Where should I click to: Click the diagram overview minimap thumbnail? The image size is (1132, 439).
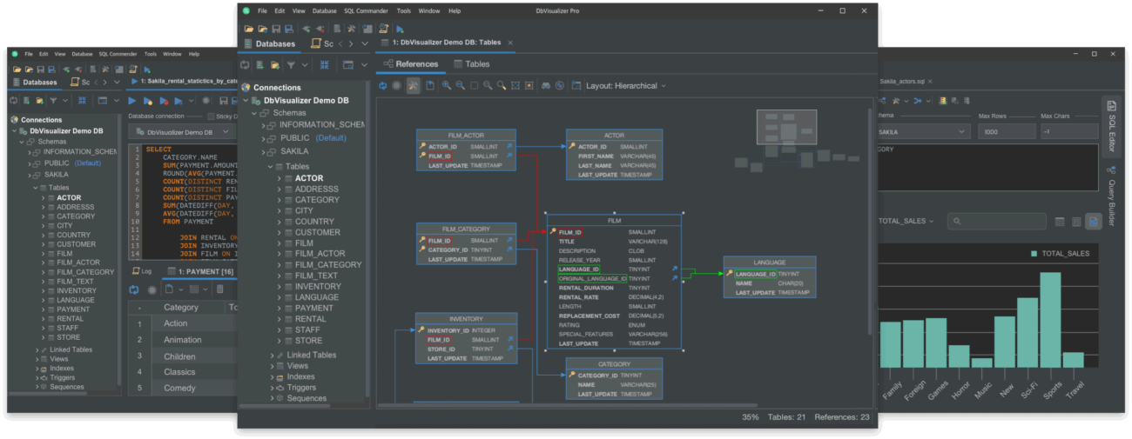[x=786, y=127]
